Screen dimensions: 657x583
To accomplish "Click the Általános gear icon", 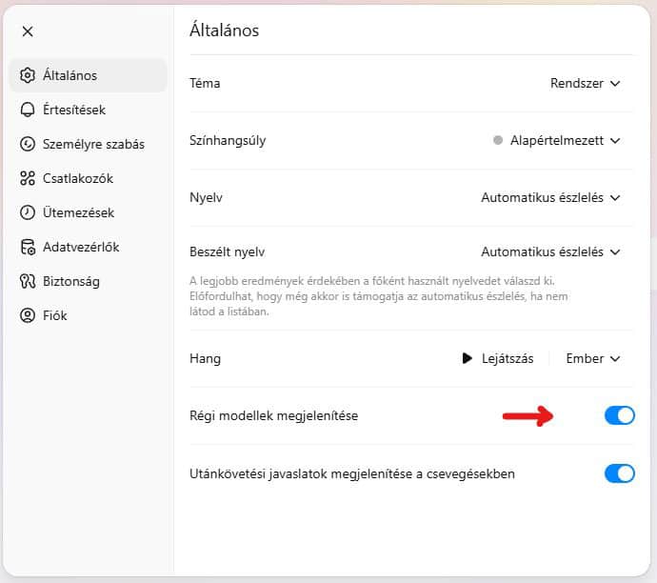I will coord(28,75).
